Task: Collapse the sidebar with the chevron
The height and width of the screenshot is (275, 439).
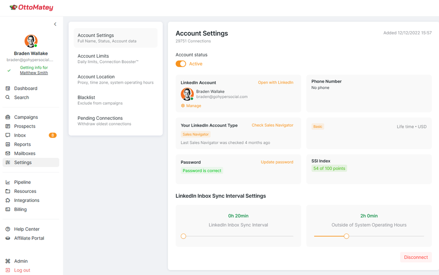Action: [x=55, y=24]
